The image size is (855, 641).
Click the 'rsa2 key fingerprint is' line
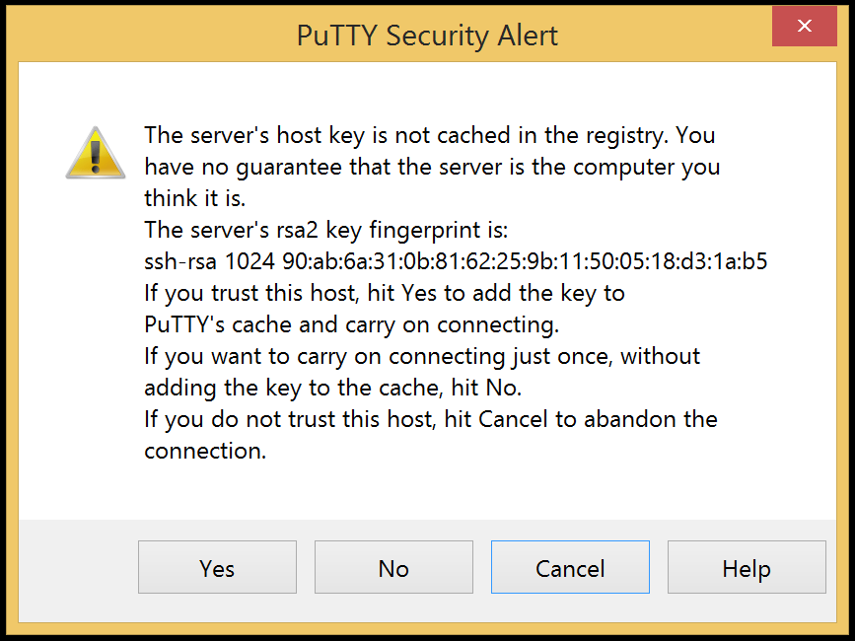tap(326, 230)
